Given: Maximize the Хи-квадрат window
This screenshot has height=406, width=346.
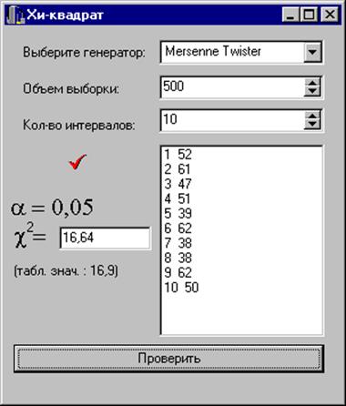Looking at the screenshot, I should point(309,15).
